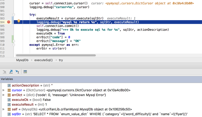Image resolution: width=202 pixels, height=117 pixels.
Task: Click the Run to Cursor debugger icon
Action: (x=17, y=72)
